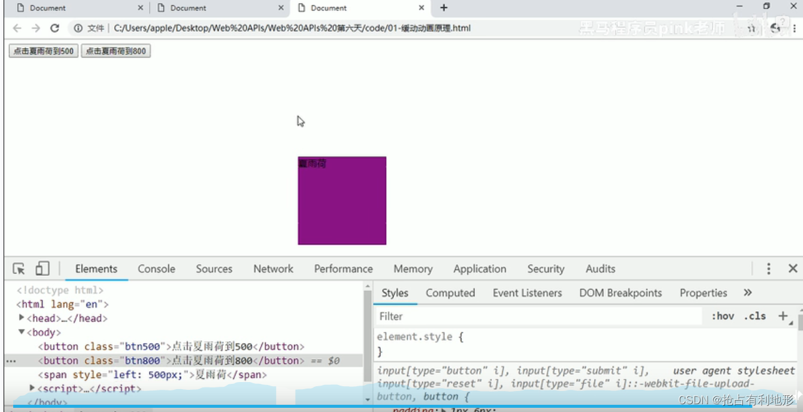This screenshot has width=803, height=412.
Task: Restore the browser window size
Action: click(766, 6)
